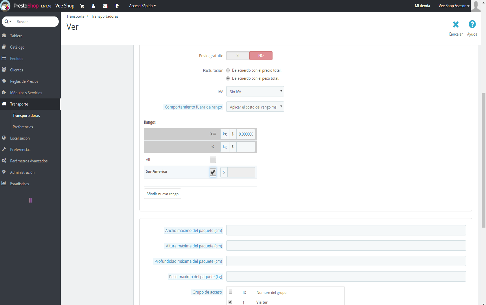
Task: Click the Sur America price field
Action: click(x=241, y=172)
